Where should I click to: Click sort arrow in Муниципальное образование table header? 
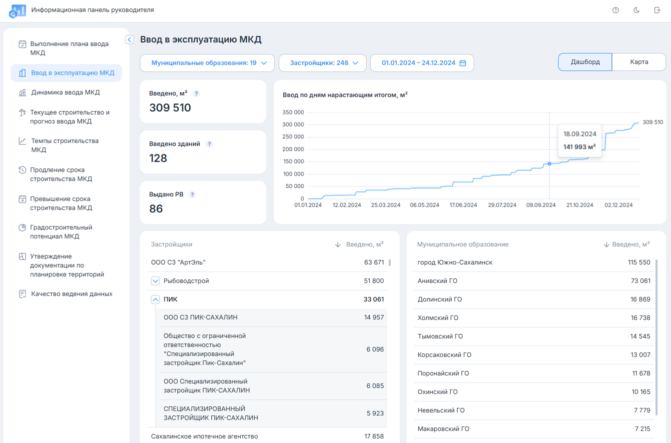(x=607, y=244)
